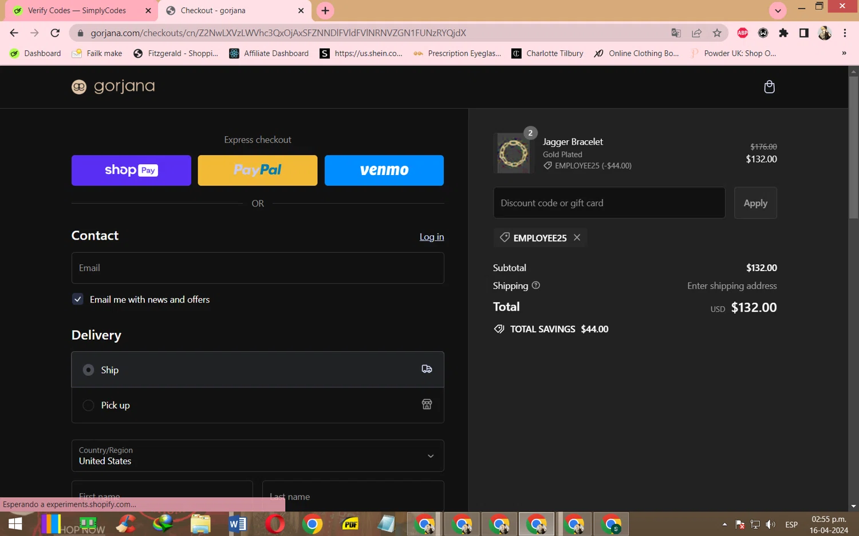Switch to Verify Codes SimplyCodes tab

click(81, 10)
